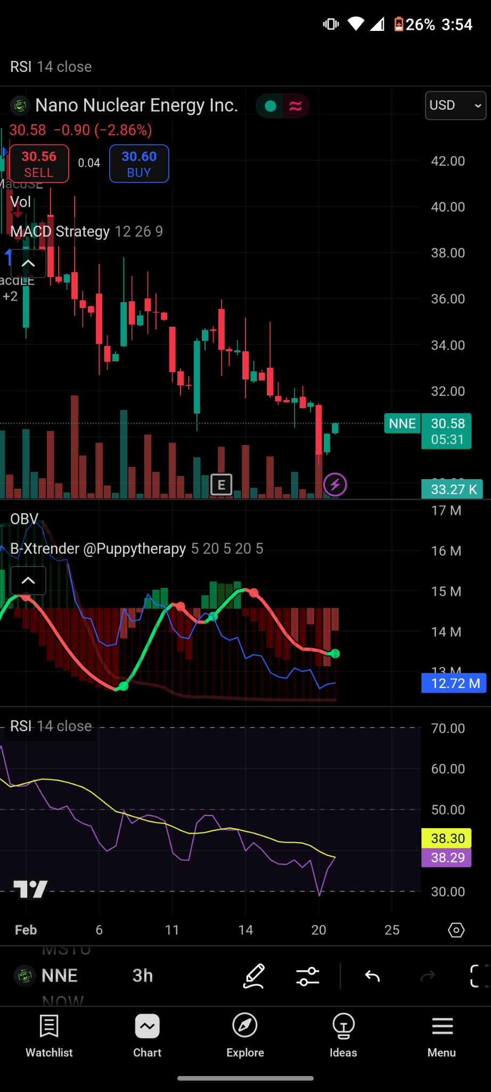Select the RSI 14 close pane label

click(51, 726)
